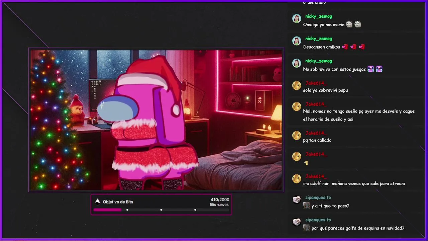Click nicky_zemog's avatar beside "Descansen amikos"
The image size is (428, 241).
pyautogui.click(x=297, y=41)
